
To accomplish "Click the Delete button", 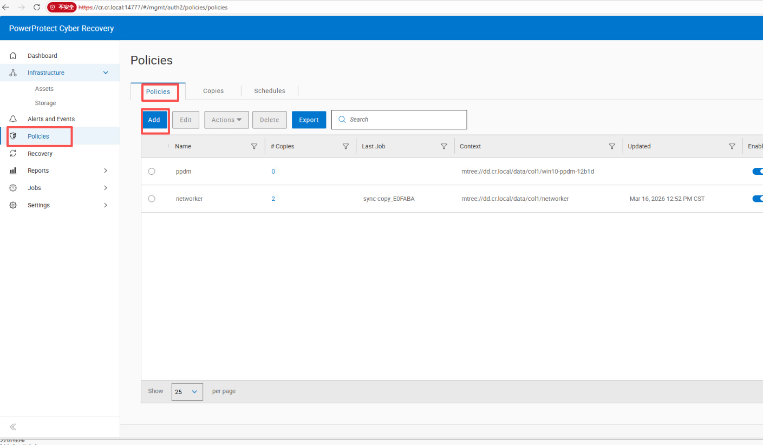I will point(269,120).
